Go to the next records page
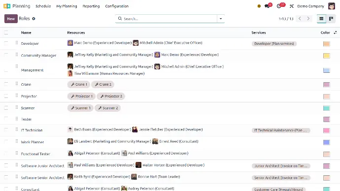Screen dimensions: 340x191 click(308, 19)
